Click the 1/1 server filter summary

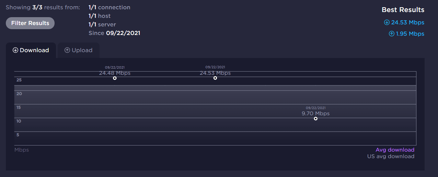coord(102,24)
